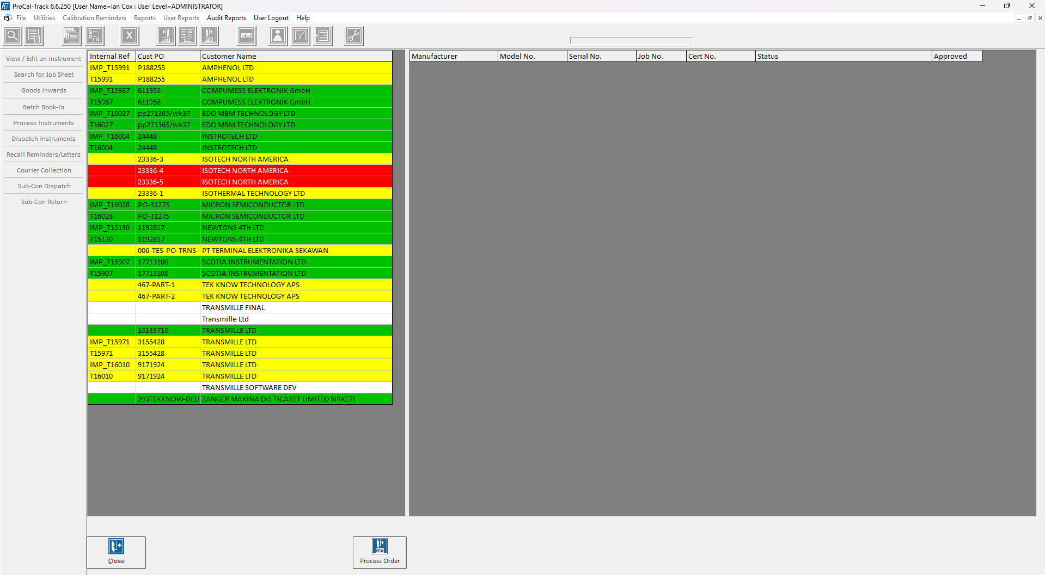Click the person silhouette toolbar icon
Screen dimensions: 1045x575
click(x=278, y=36)
